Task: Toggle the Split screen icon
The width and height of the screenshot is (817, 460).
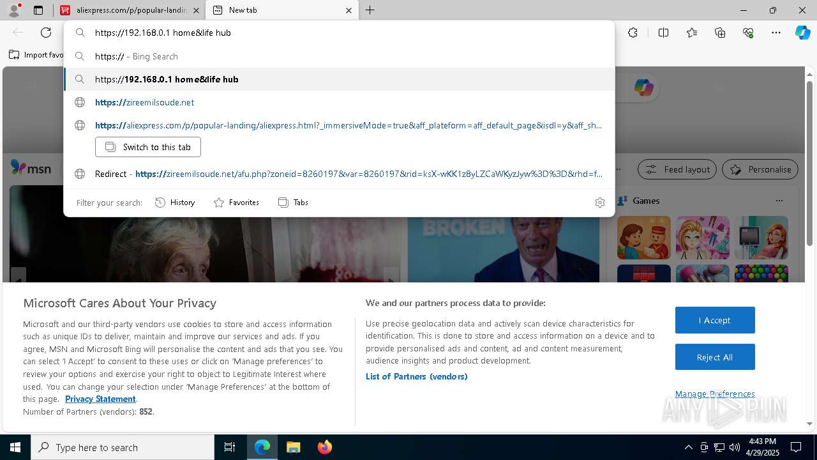Action: tap(663, 33)
